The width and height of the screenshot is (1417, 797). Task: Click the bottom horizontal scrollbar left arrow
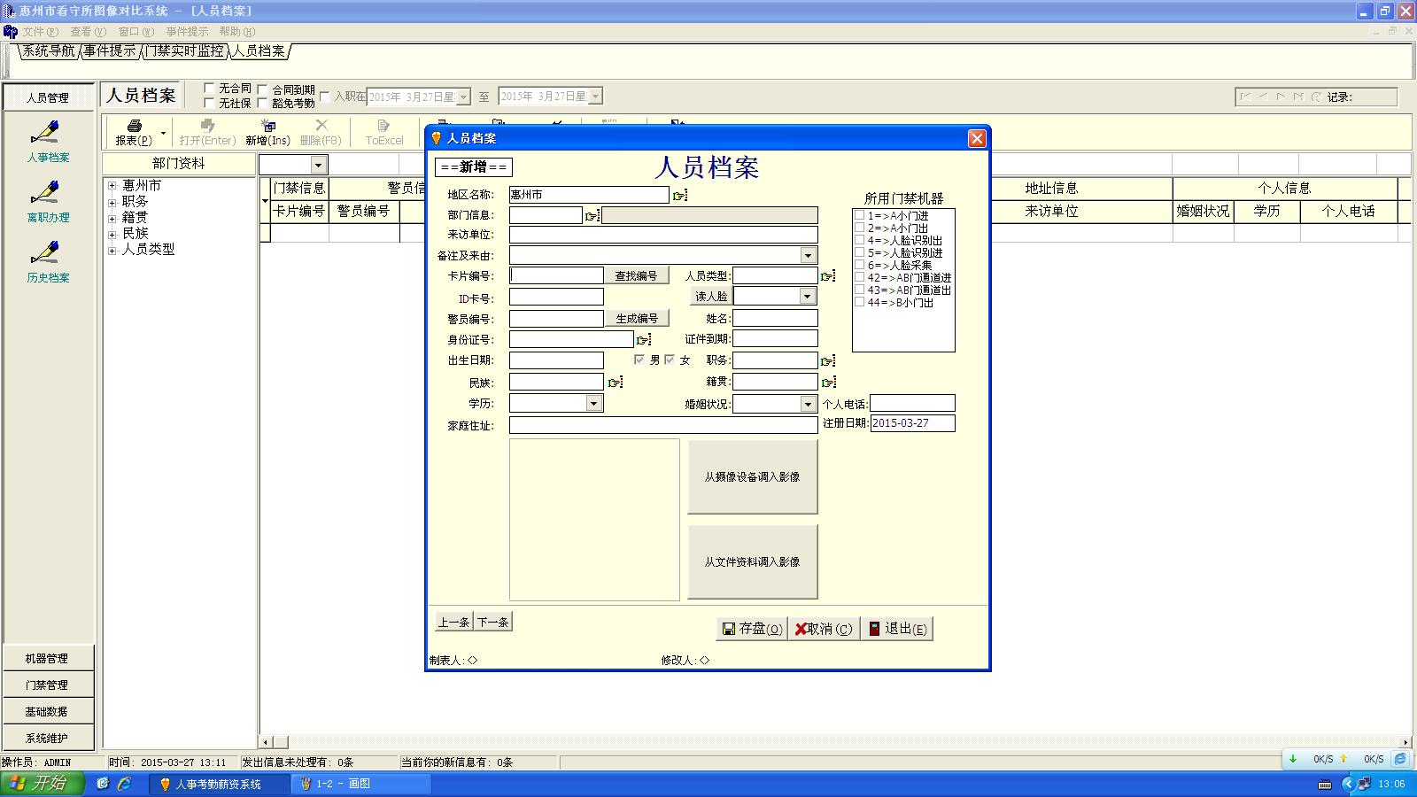click(266, 742)
